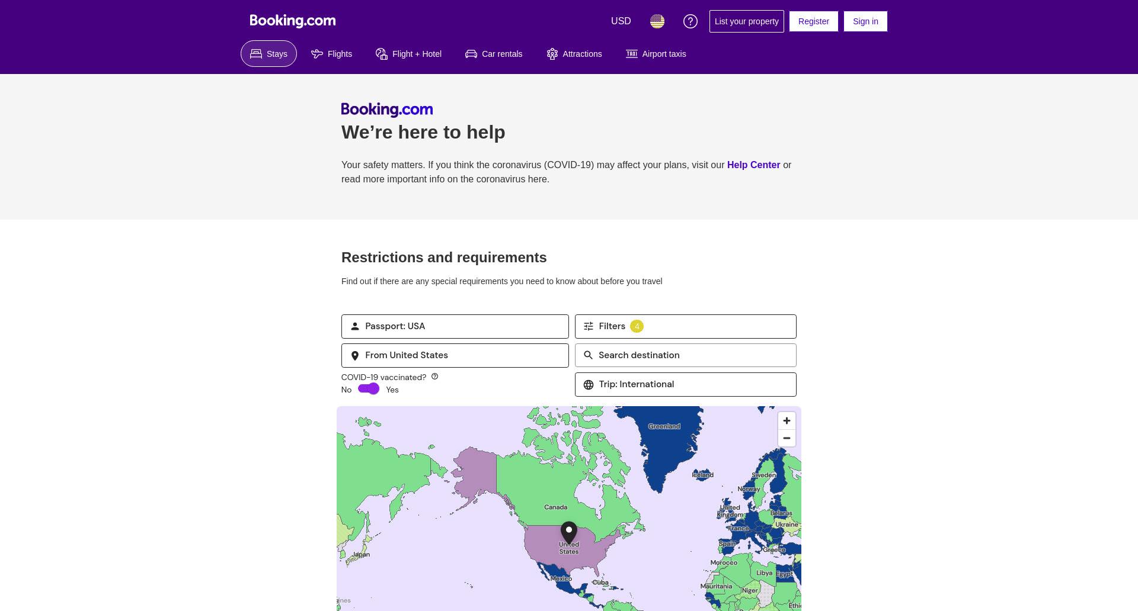Click the Booking.com logo above We're here to help
1138x611 pixels.
pos(387,110)
